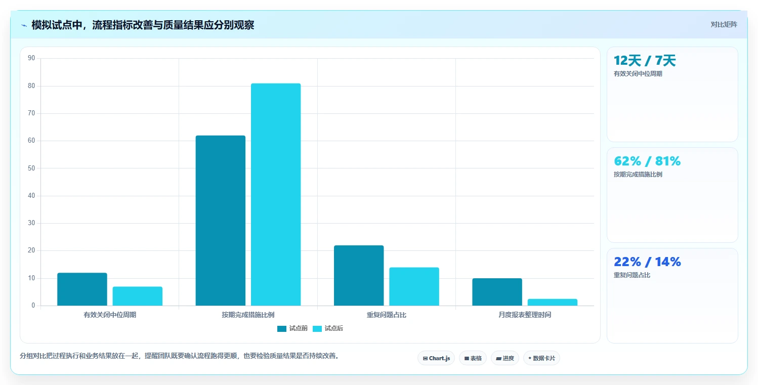This screenshot has height=385, width=758.
Task: Select the 进度 chip
Action: coord(505,358)
